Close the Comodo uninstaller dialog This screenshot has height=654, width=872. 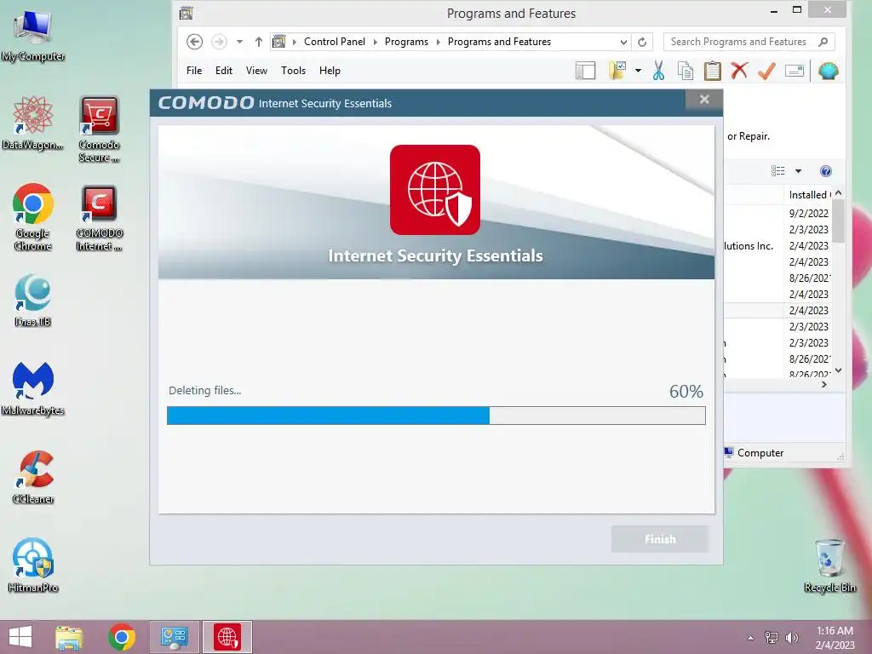point(704,100)
